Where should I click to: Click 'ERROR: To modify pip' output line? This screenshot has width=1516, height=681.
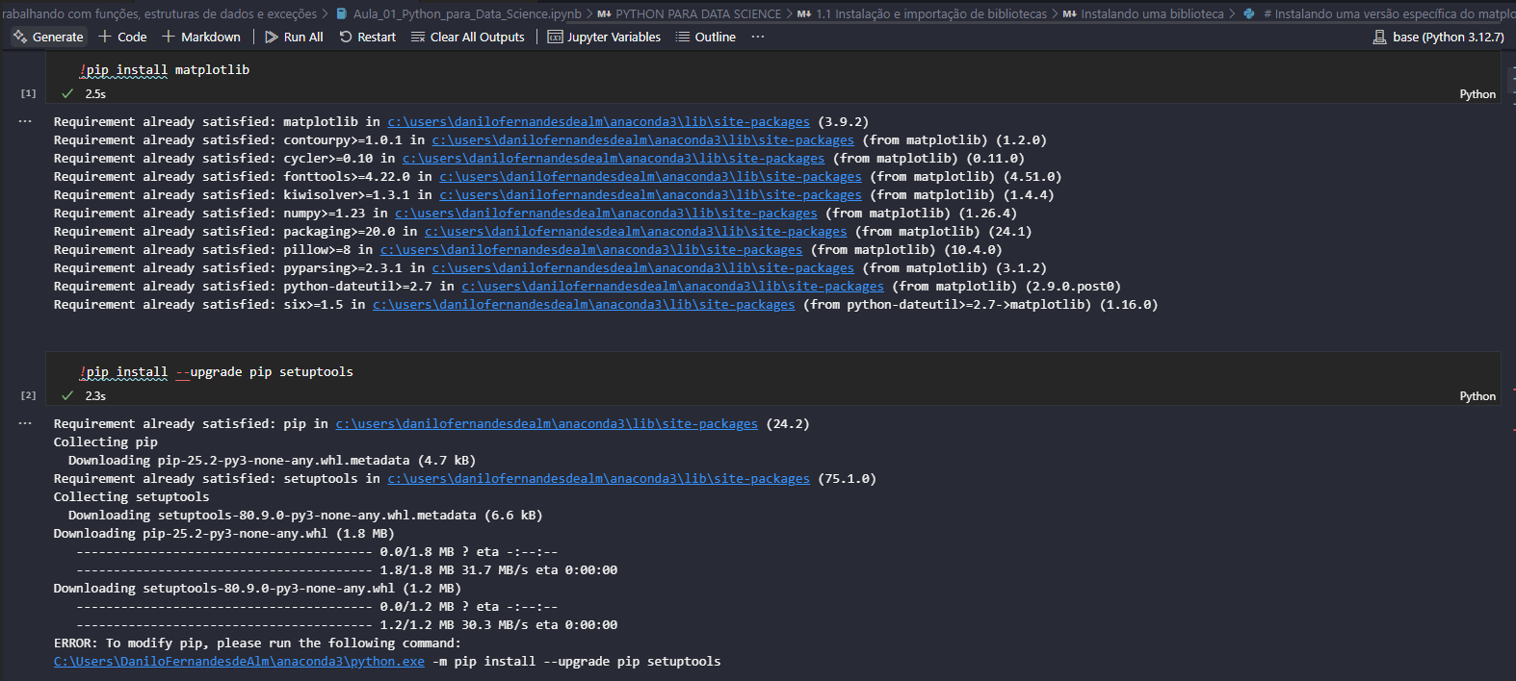257,643
